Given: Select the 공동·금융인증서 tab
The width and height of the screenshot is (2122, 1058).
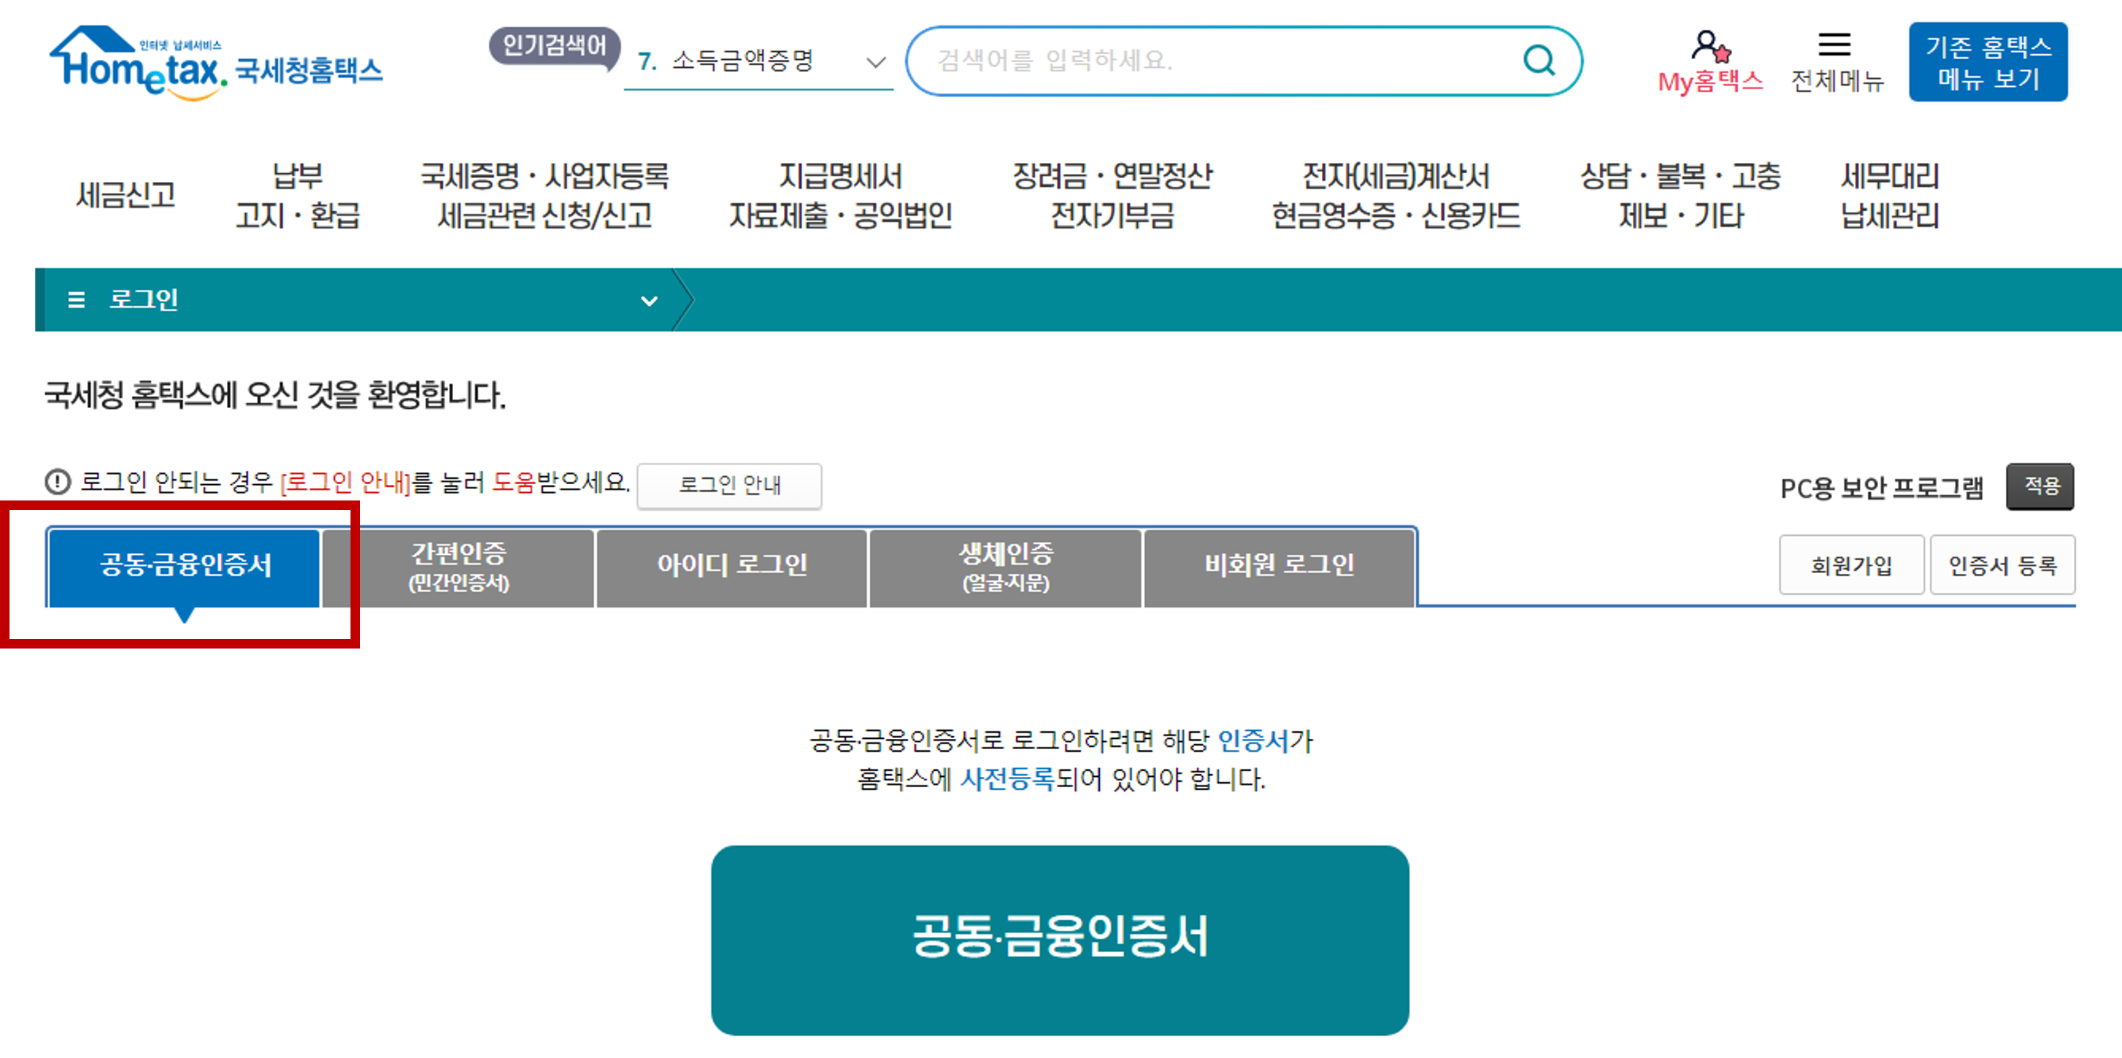Looking at the screenshot, I should coord(185,566).
